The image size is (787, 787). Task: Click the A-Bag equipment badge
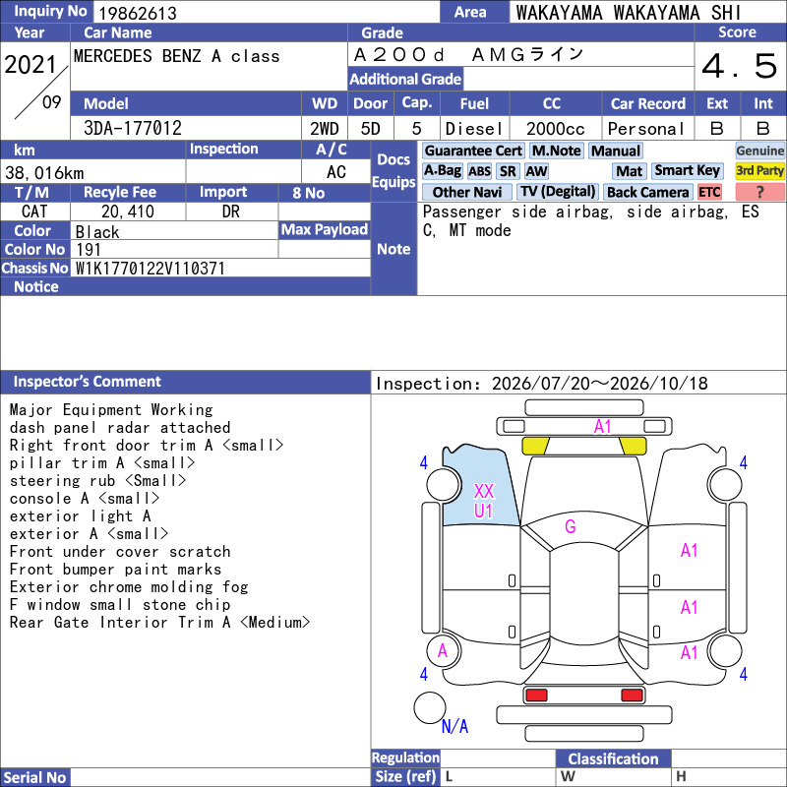[442, 171]
